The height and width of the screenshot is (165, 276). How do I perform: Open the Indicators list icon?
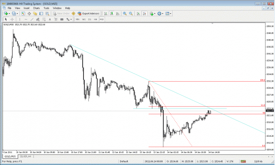(x=151, y=14)
